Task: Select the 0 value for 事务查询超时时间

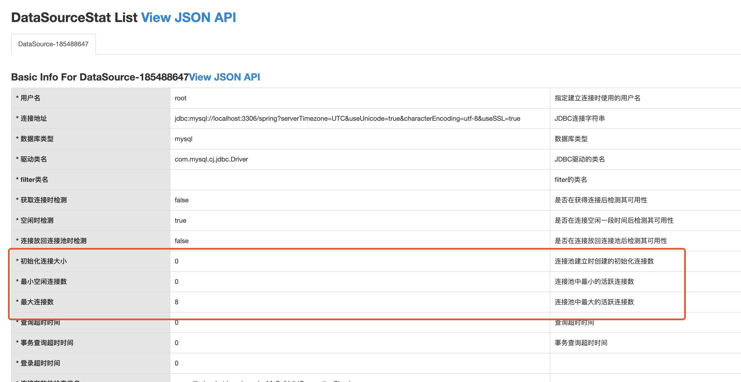Action: (x=177, y=343)
